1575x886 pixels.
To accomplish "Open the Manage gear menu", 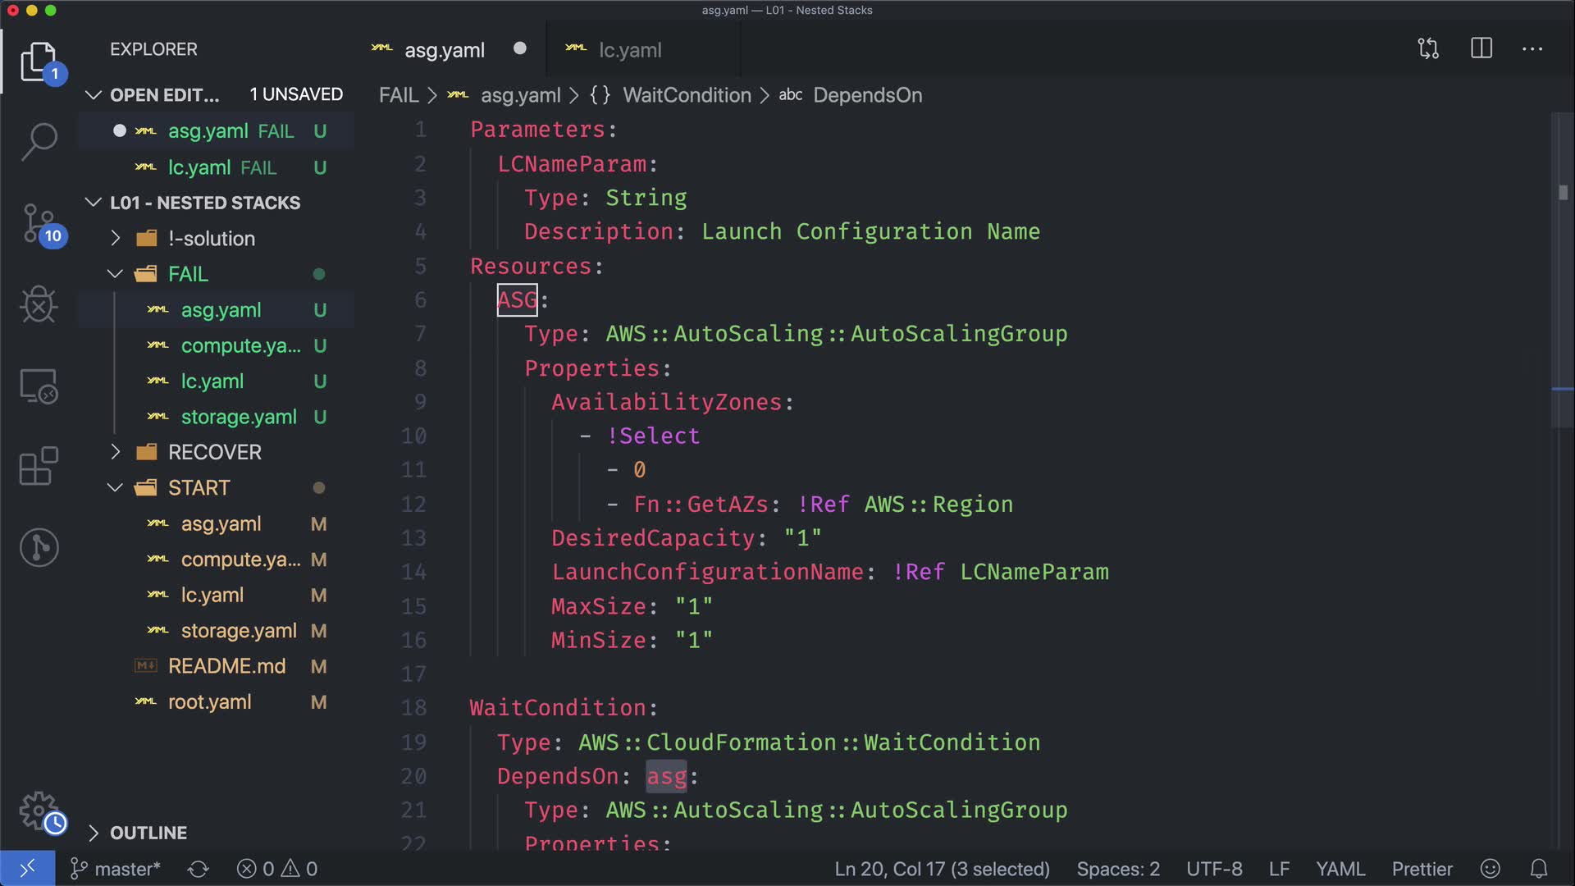I will pos(39,811).
